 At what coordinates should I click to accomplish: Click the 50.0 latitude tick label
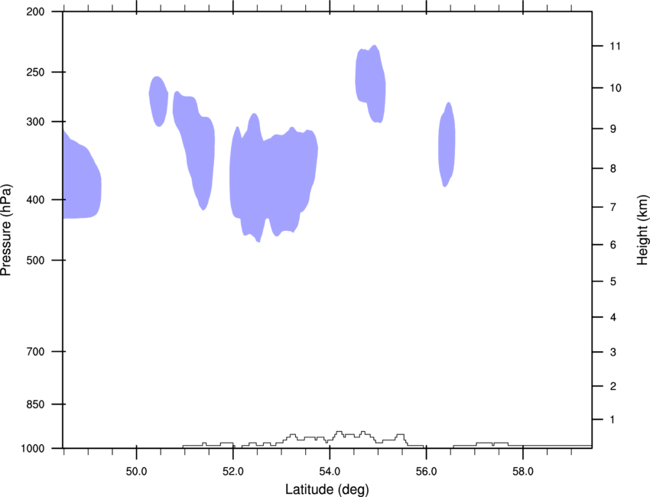pyautogui.click(x=136, y=472)
